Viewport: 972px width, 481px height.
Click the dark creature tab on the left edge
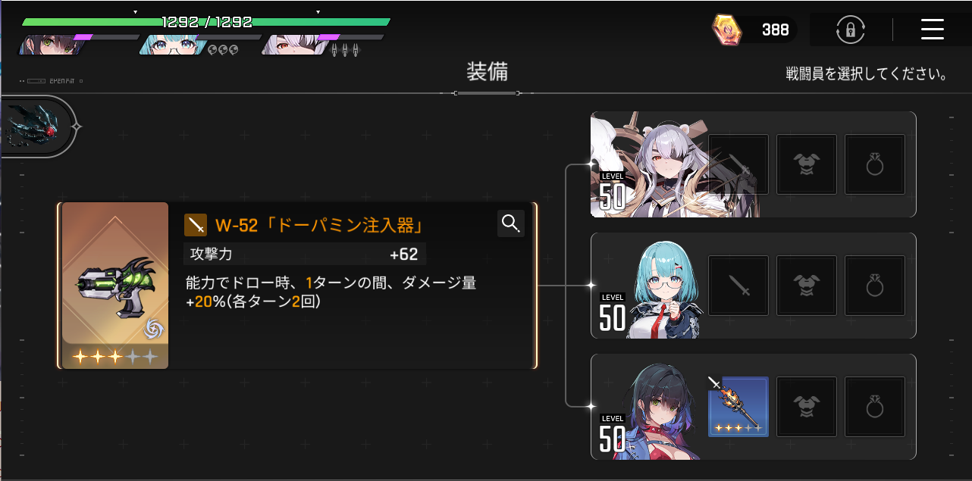pos(36,127)
